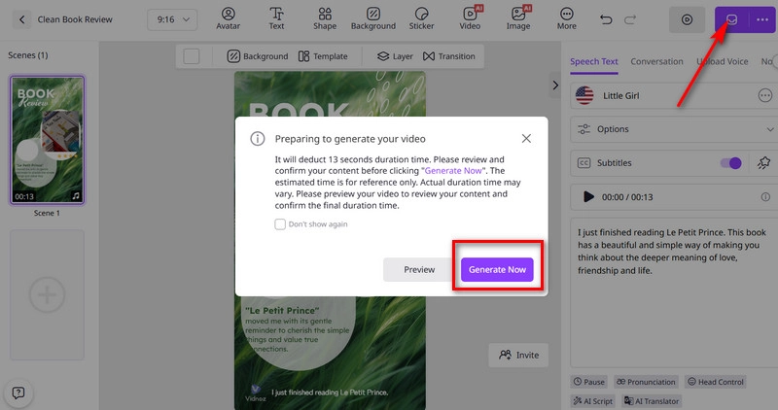Screen dimensions: 778x410
Task: Open the AI Image tool
Action: click(518, 18)
